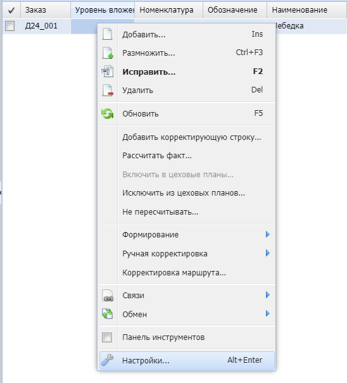The width and height of the screenshot is (347, 383).
Task: Toggle the Панель инструментов checkbox
Action: (107, 337)
